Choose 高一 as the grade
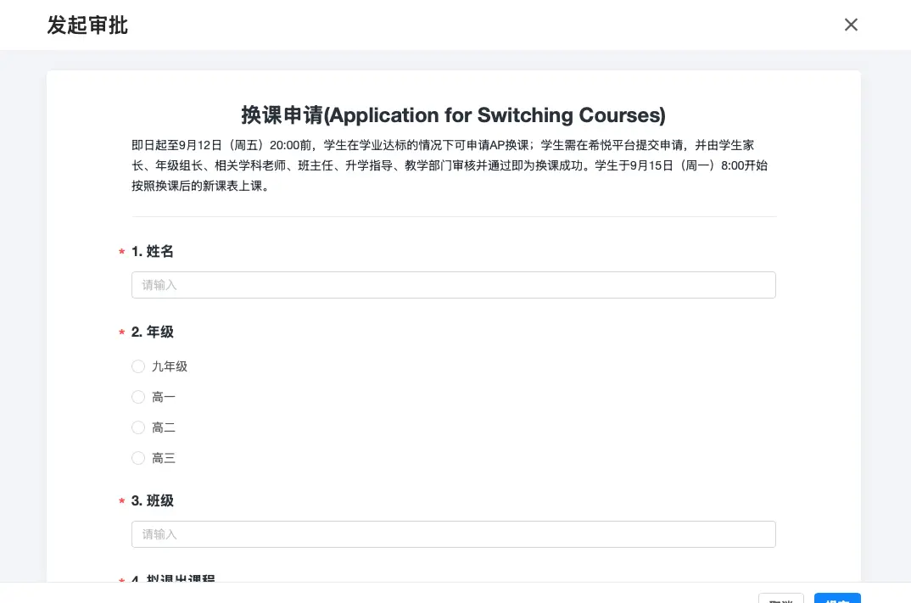Image resolution: width=911 pixels, height=603 pixels. click(138, 397)
